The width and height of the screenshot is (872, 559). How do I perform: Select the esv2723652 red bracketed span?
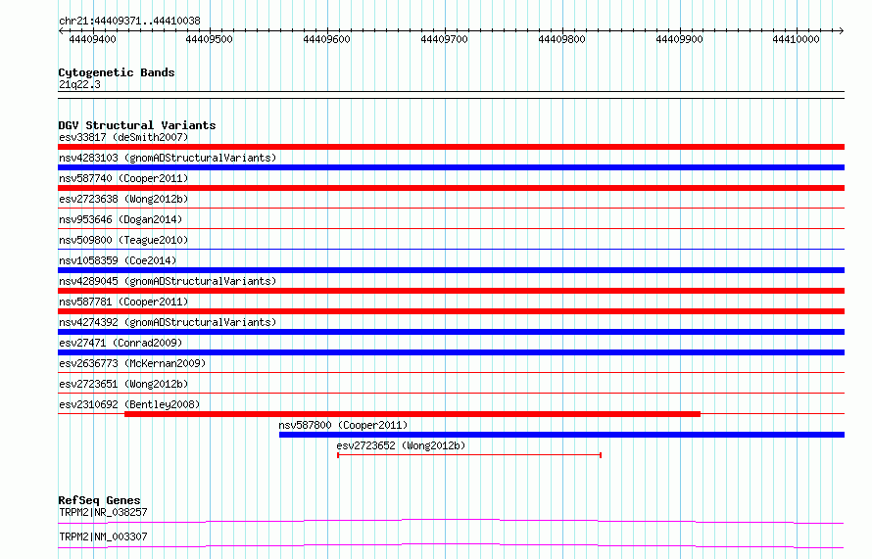point(469,455)
